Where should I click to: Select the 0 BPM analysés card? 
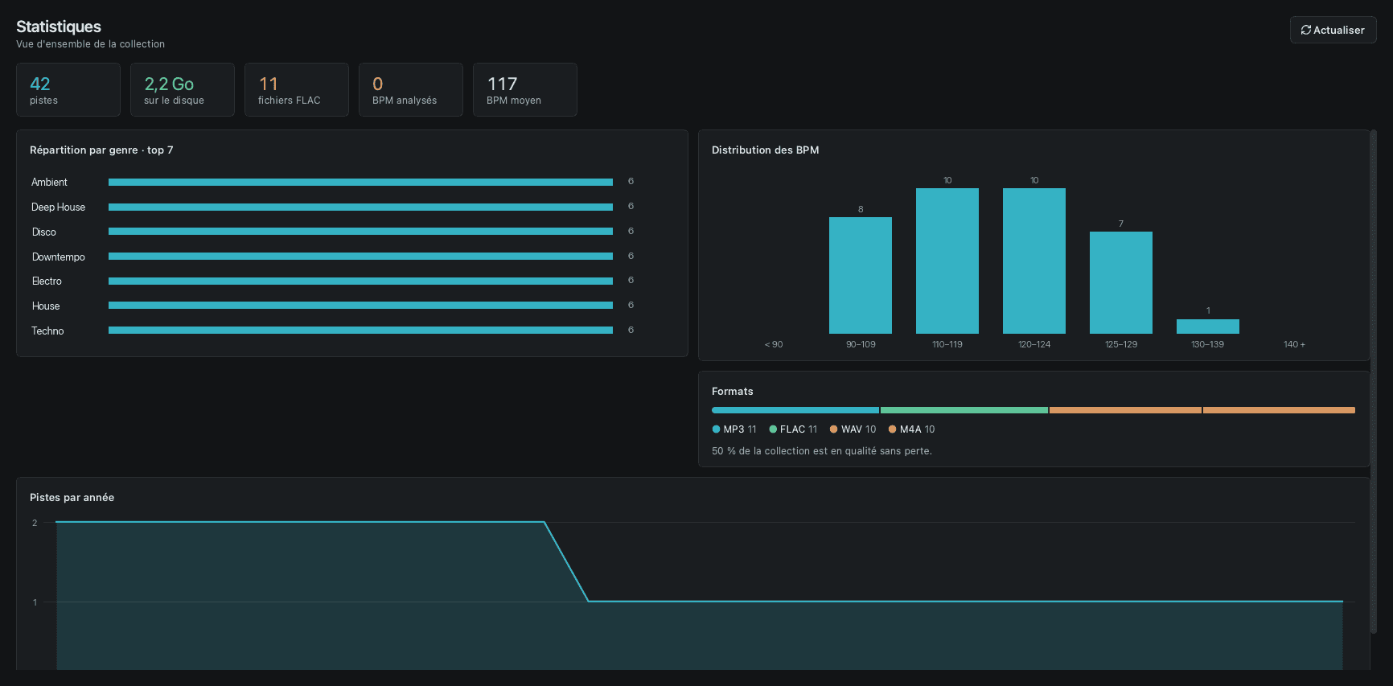tap(411, 90)
